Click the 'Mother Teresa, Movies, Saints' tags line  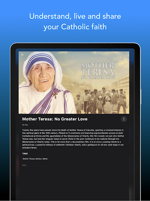pos(35,159)
